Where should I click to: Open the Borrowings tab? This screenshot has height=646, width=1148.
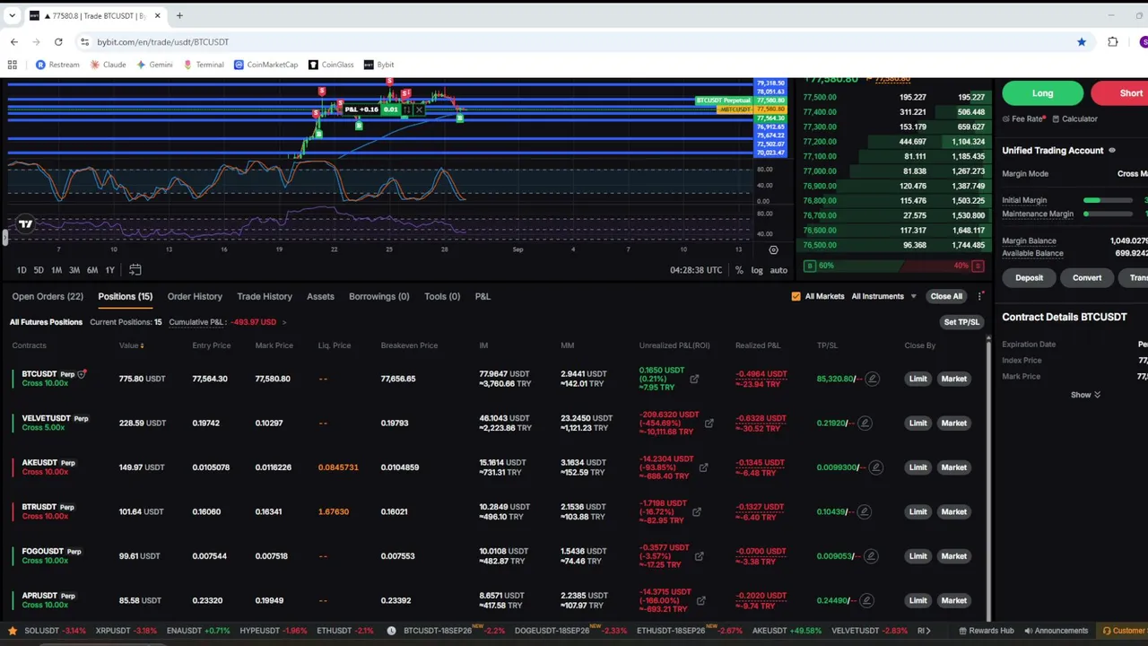(378, 296)
